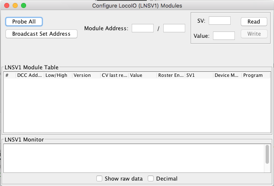Maximize the window with green button
The height and width of the screenshot is (186, 274).
(x=24, y=5)
